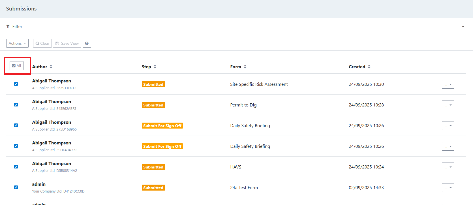
Task: Click Submitted badge for HAVS
Action: (153, 167)
